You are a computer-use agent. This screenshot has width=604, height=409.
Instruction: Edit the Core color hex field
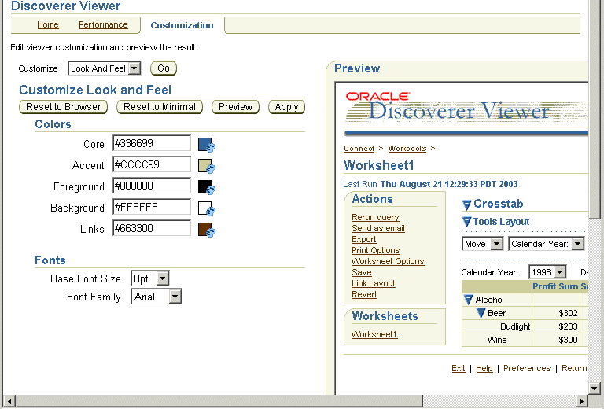tap(152, 143)
